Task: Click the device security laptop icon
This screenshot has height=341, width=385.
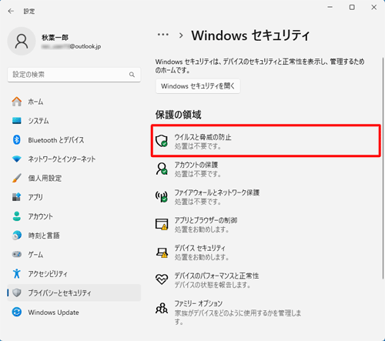Action: click(x=162, y=252)
